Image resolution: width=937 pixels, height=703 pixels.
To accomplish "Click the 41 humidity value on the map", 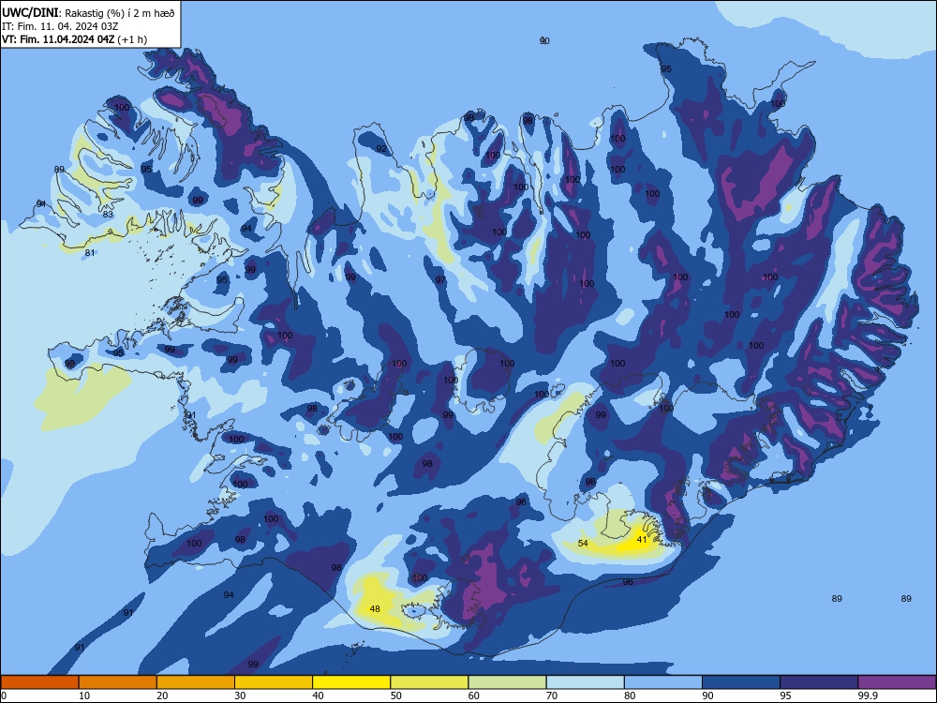I will pos(642,539).
